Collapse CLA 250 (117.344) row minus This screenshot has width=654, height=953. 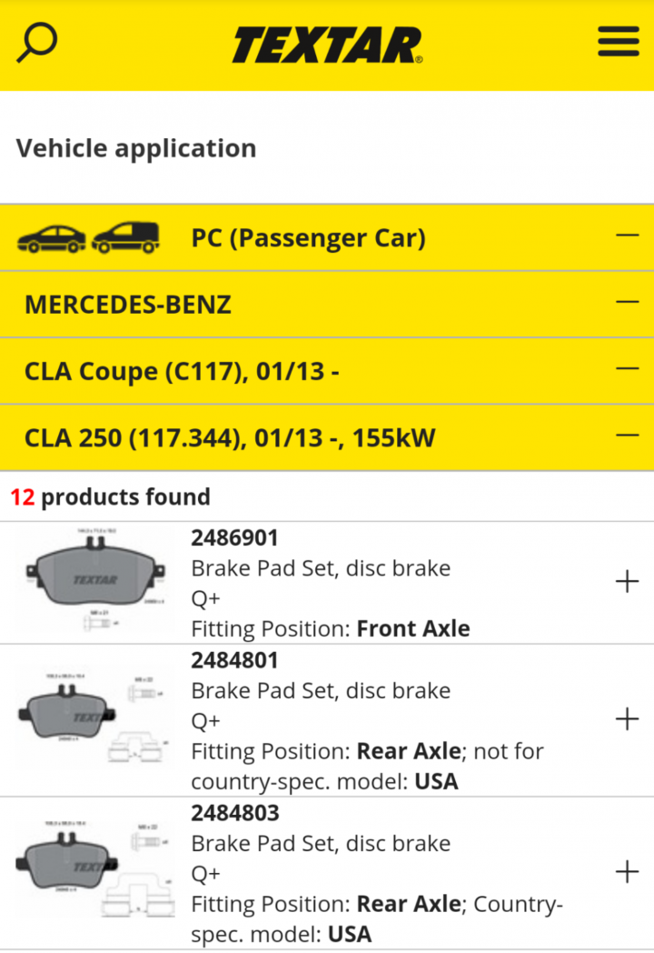coord(628,436)
